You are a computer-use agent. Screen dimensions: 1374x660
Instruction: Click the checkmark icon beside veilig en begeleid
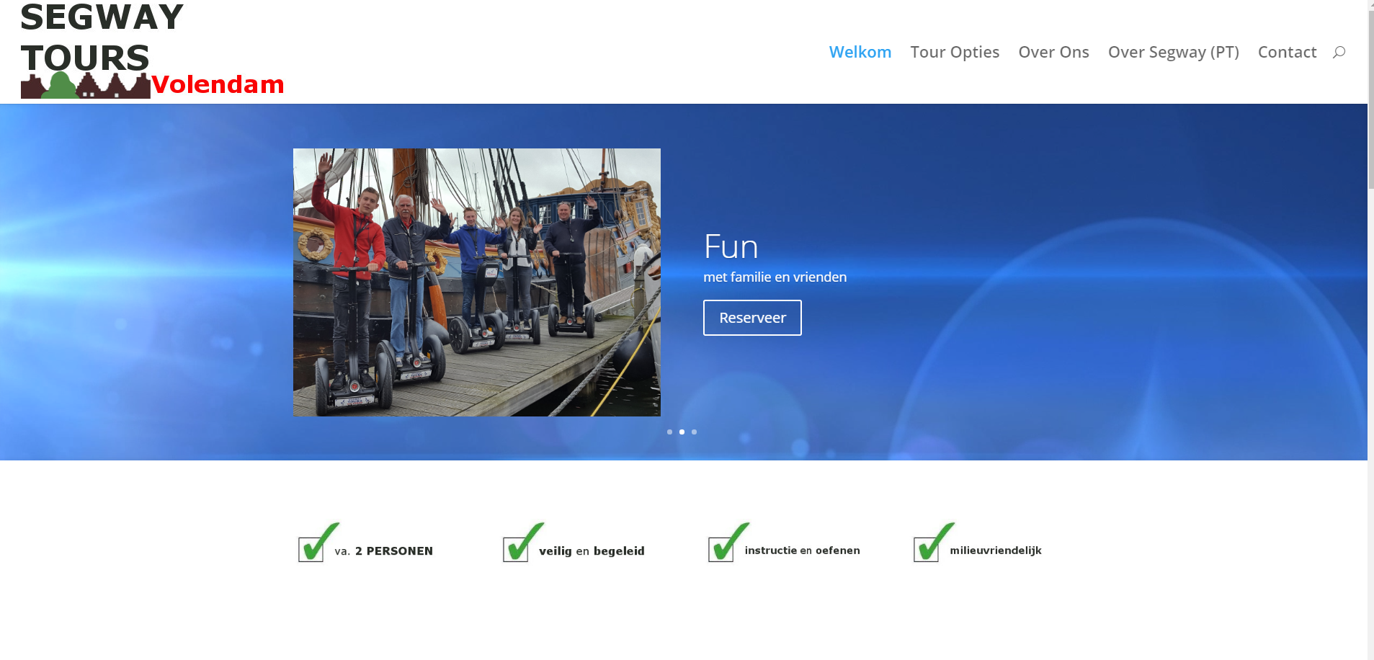[523, 543]
